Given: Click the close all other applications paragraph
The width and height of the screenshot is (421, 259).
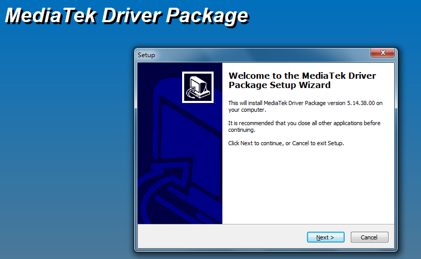Looking at the screenshot, I should [304, 127].
